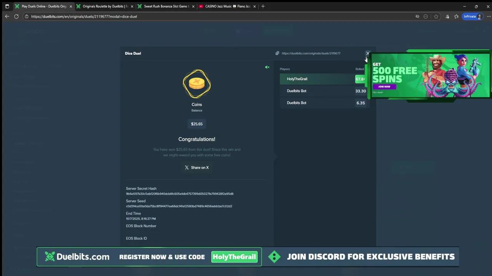Viewport: 492px width, 276px height.
Task: Switch to CASINO Jazz Music tab
Action: [x=227, y=7]
